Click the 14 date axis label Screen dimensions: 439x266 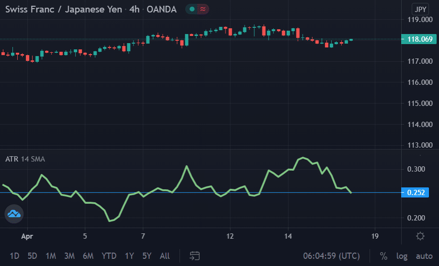[x=288, y=236]
